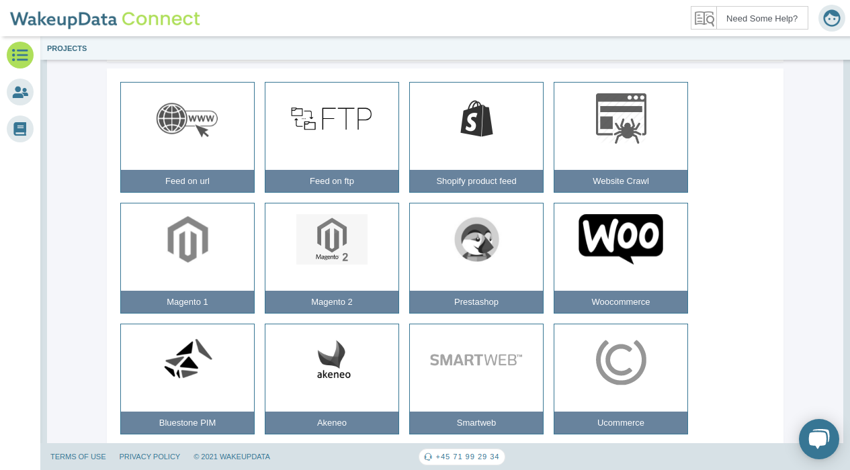850x470 pixels.
Task: Choose the Ucommerce label
Action: coord(621,423)
